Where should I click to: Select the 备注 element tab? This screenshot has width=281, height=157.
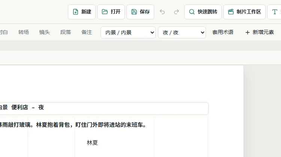pyautogui.click(x=87, y=32)
